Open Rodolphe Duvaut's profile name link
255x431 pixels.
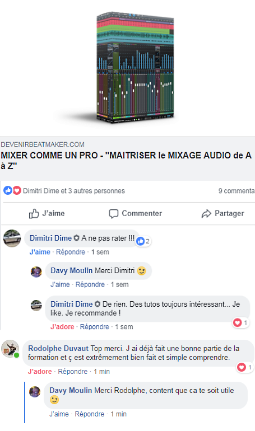pyautogui.click(x=58, y=348)
